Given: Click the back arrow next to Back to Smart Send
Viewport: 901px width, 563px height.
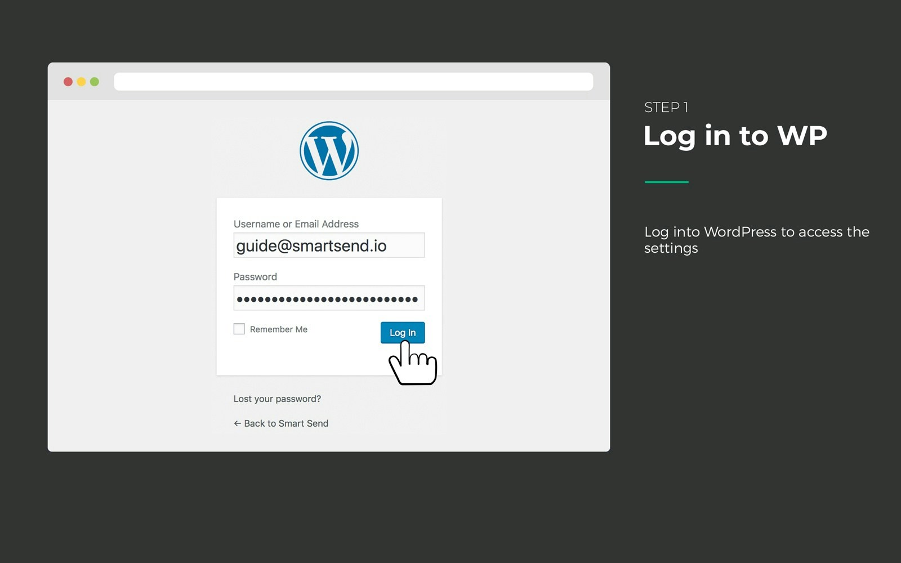Looking at the screenshot, I should pos(237,423).
